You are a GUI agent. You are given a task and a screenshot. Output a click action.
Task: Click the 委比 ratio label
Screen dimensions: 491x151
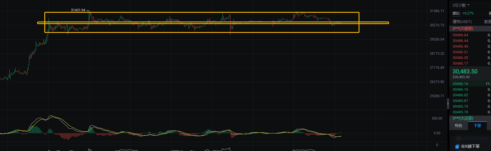pyautogui.click(x=456, y=13)
